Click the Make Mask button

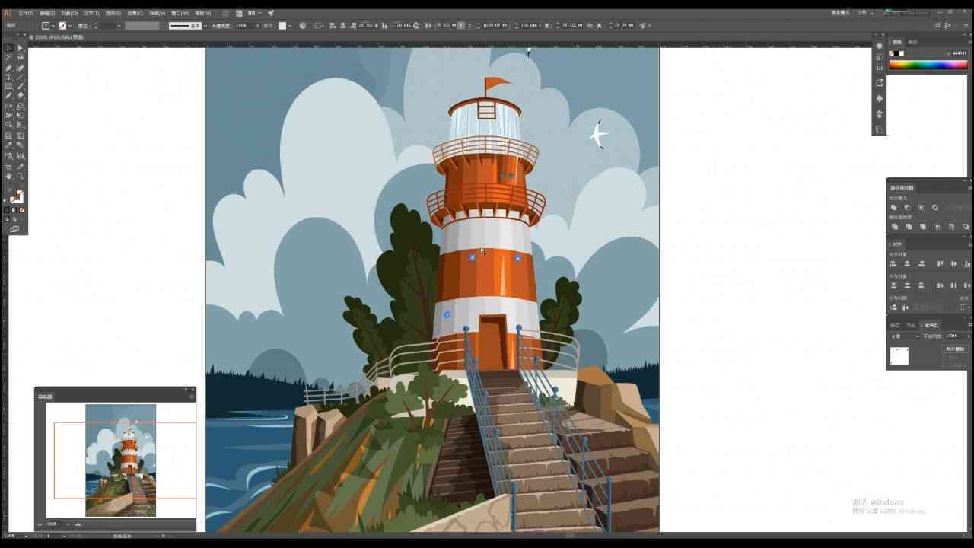coord(955,349)
